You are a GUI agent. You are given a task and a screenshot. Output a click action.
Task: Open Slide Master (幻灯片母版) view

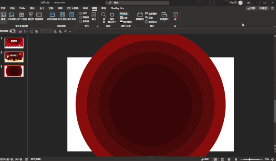pyautogui.click(x=52, y=16)
